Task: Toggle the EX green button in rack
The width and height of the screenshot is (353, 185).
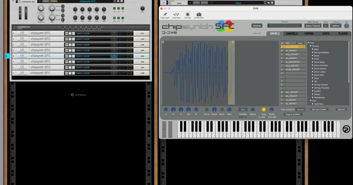Action: click(x=122, y=18)
